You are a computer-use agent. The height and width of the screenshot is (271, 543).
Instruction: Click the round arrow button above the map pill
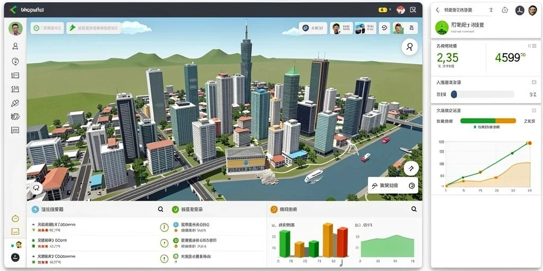click(x=411, y=168)
